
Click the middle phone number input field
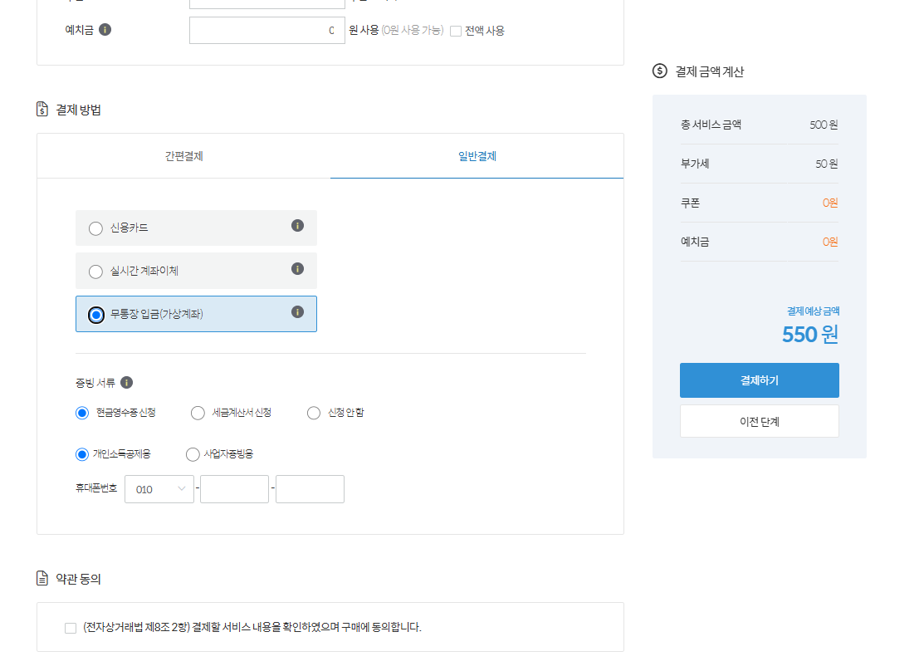235,489
